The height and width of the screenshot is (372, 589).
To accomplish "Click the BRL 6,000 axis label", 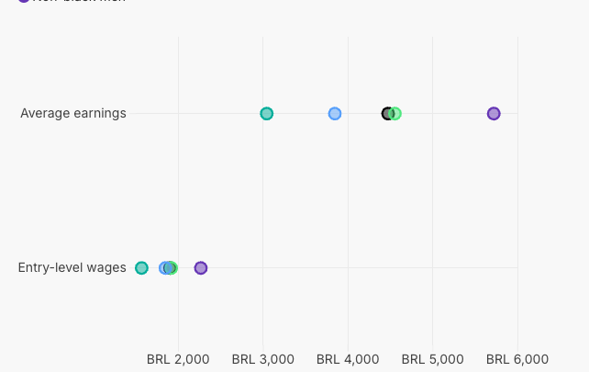I will pyautogui.click(x=517, y=359).
